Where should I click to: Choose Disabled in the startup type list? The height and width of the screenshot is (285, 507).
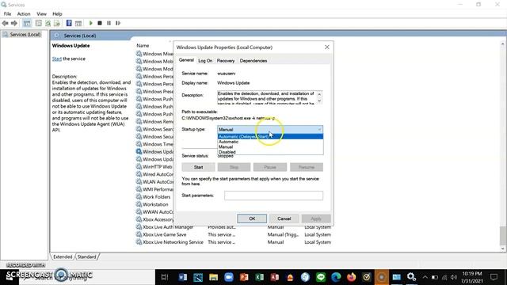(270, 152)
